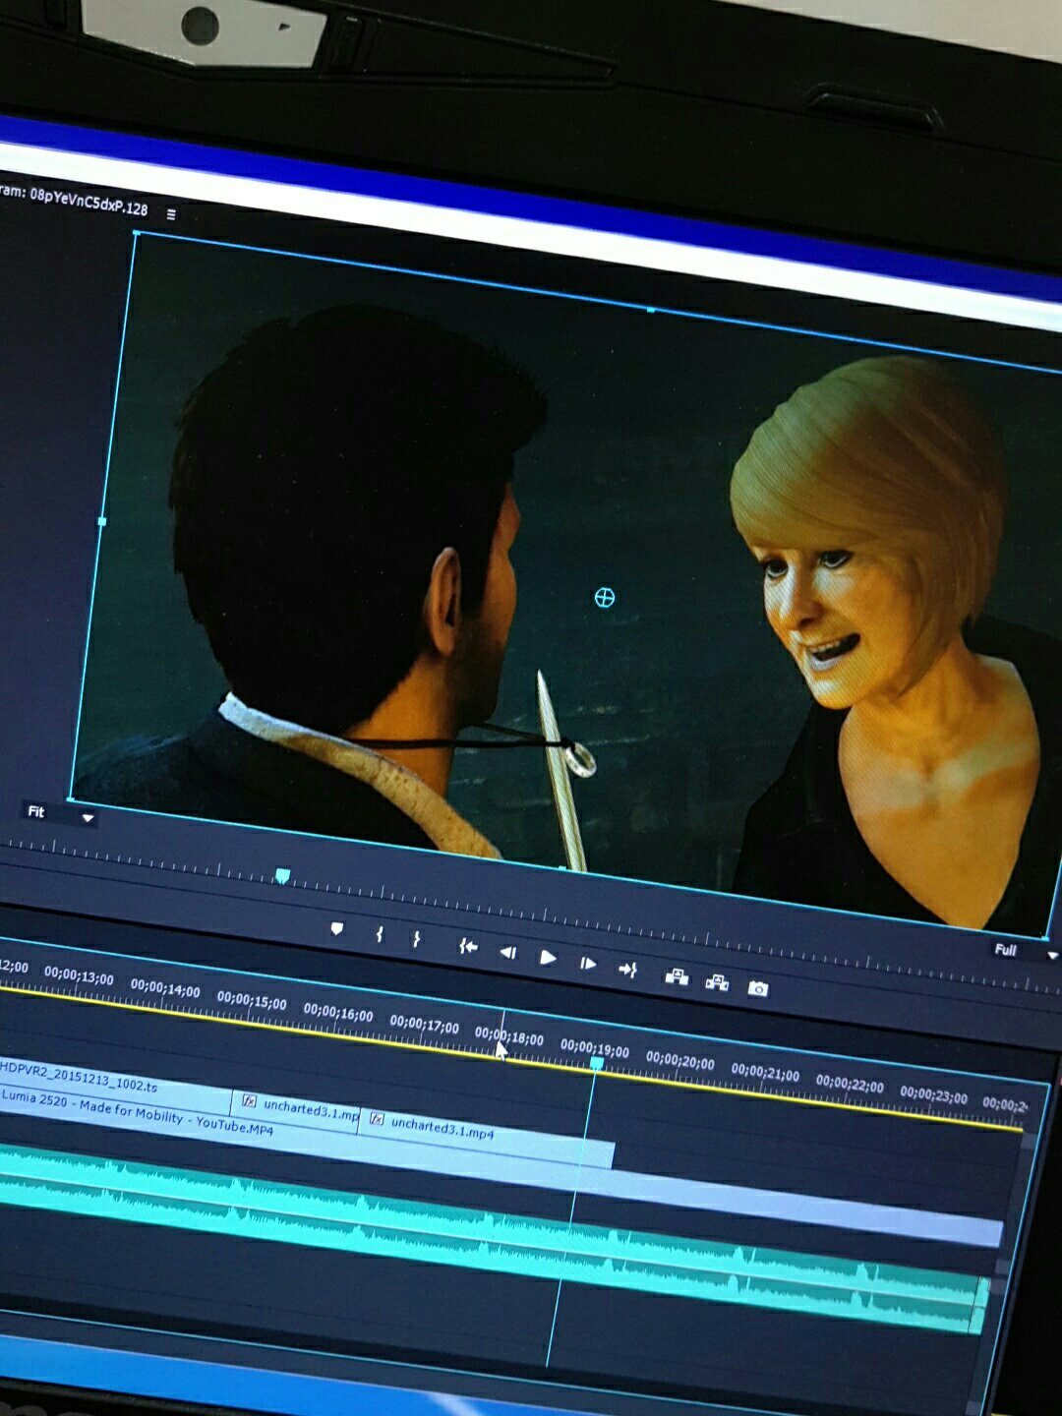1062x1416 pixels.
Task: Play the sequence in Program monitor
Action: (x=548, y=957)
